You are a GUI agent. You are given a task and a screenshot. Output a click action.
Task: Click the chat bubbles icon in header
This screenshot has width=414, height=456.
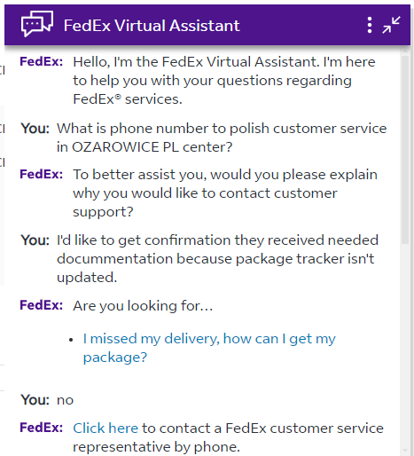37,24
